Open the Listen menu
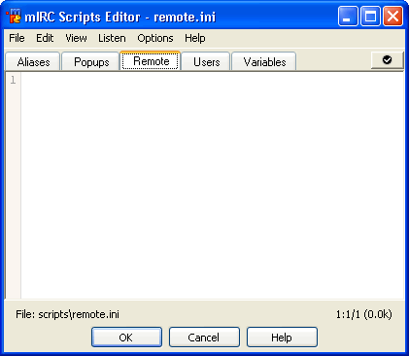The width and height of the screenshot is (409, 356). [x=112, y=38]
